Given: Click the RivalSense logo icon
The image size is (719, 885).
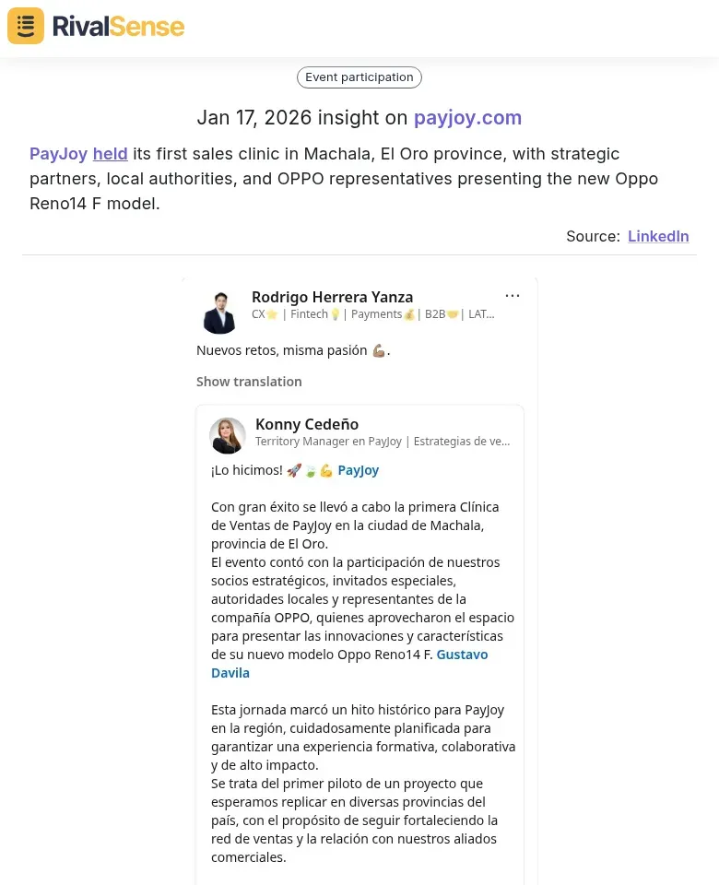Looking at the screenshot, I should pyautogui.click(x=25, y=26).
